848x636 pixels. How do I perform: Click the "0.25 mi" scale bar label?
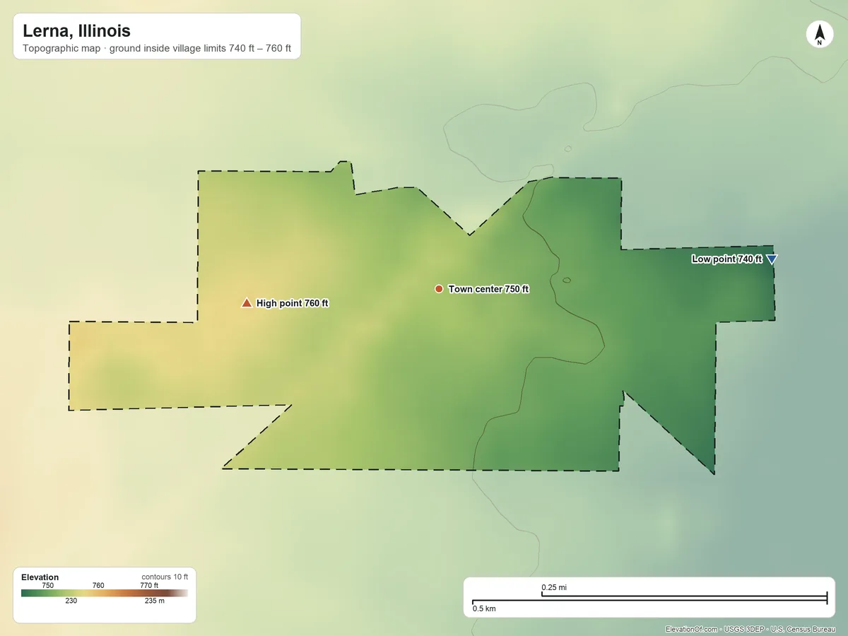[554, 587]
